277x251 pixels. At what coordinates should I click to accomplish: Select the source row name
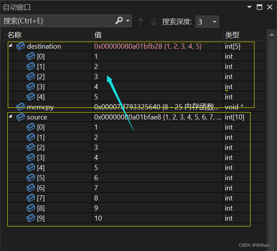point(37,117)
